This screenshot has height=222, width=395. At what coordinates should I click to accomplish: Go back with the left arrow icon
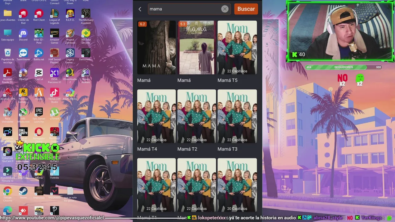[x=140, y=9]
